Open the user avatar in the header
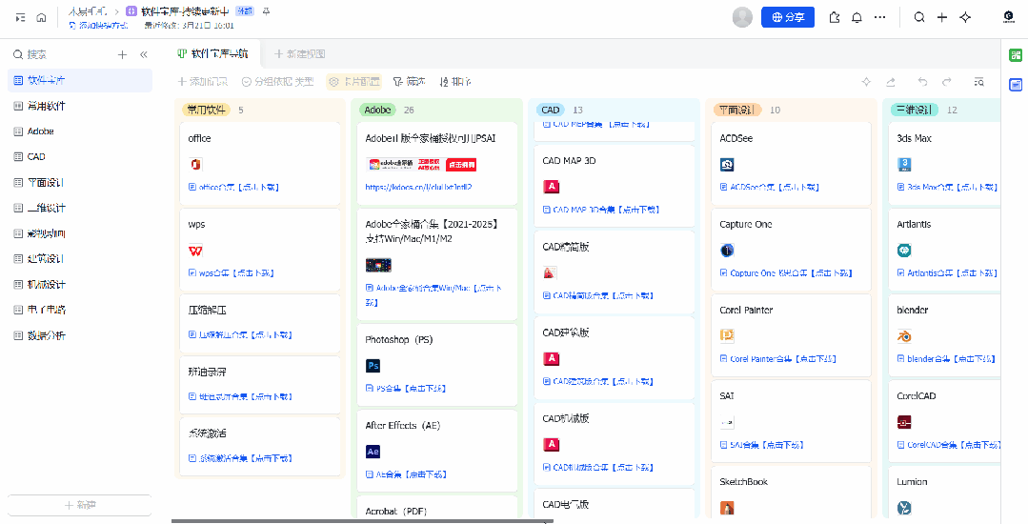 [742, 18]
